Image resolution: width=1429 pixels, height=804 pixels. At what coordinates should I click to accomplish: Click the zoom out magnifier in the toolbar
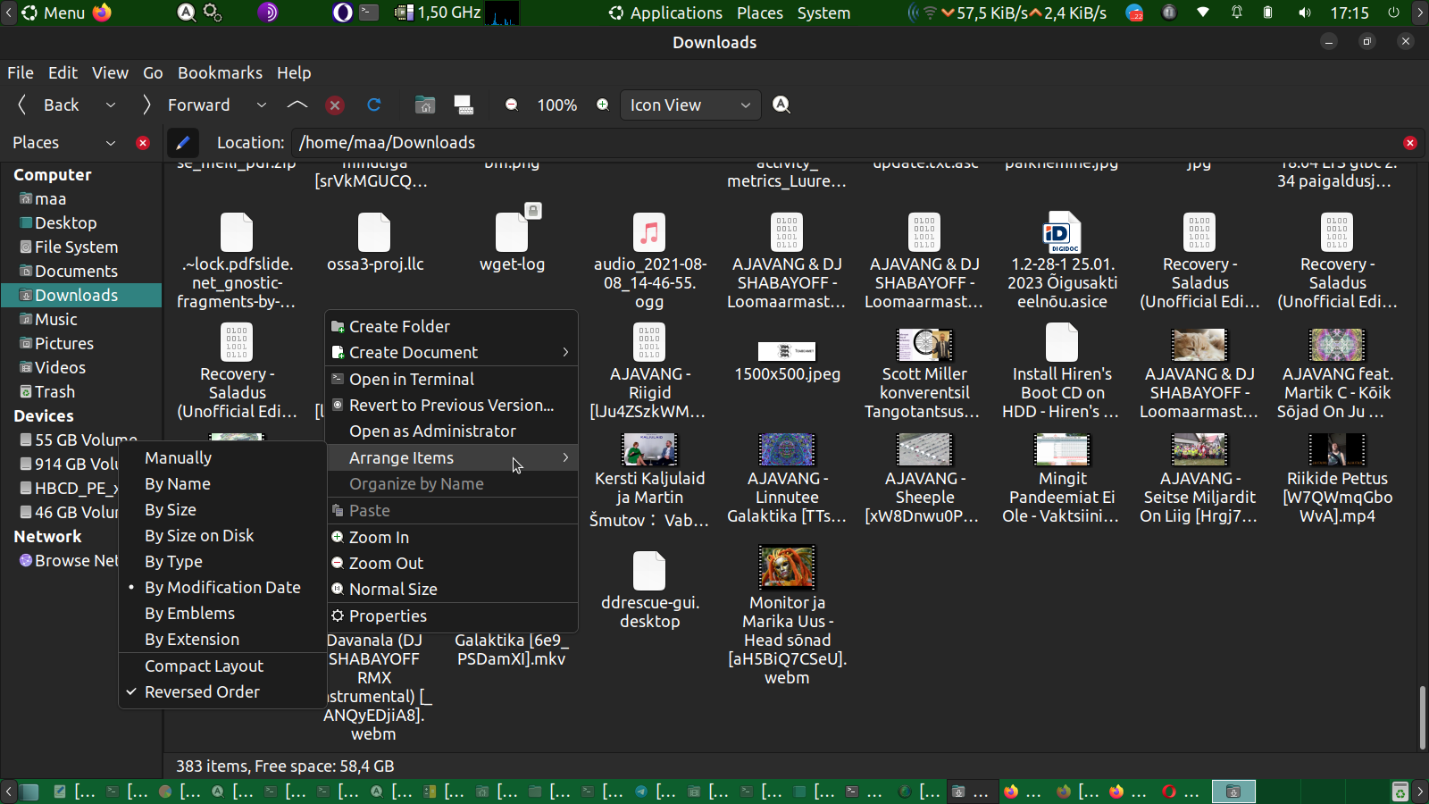point(512,105)
